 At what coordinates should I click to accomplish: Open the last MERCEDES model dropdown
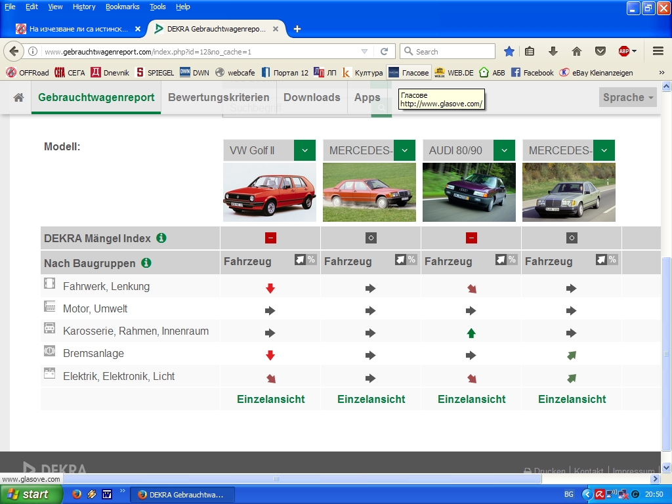(604, 150)
